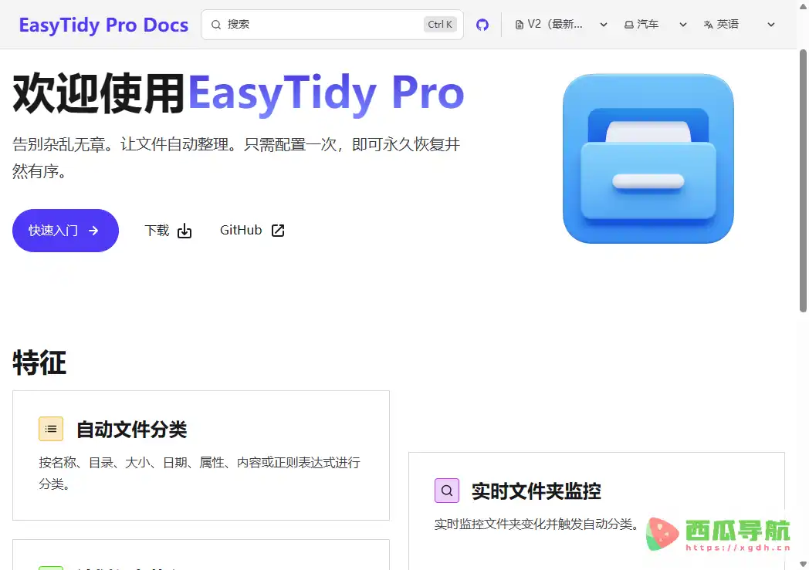The image size is (809, 570).
Task: Click the 欢迎使用EasyTidy Pro headline
Action: [239, 93]
